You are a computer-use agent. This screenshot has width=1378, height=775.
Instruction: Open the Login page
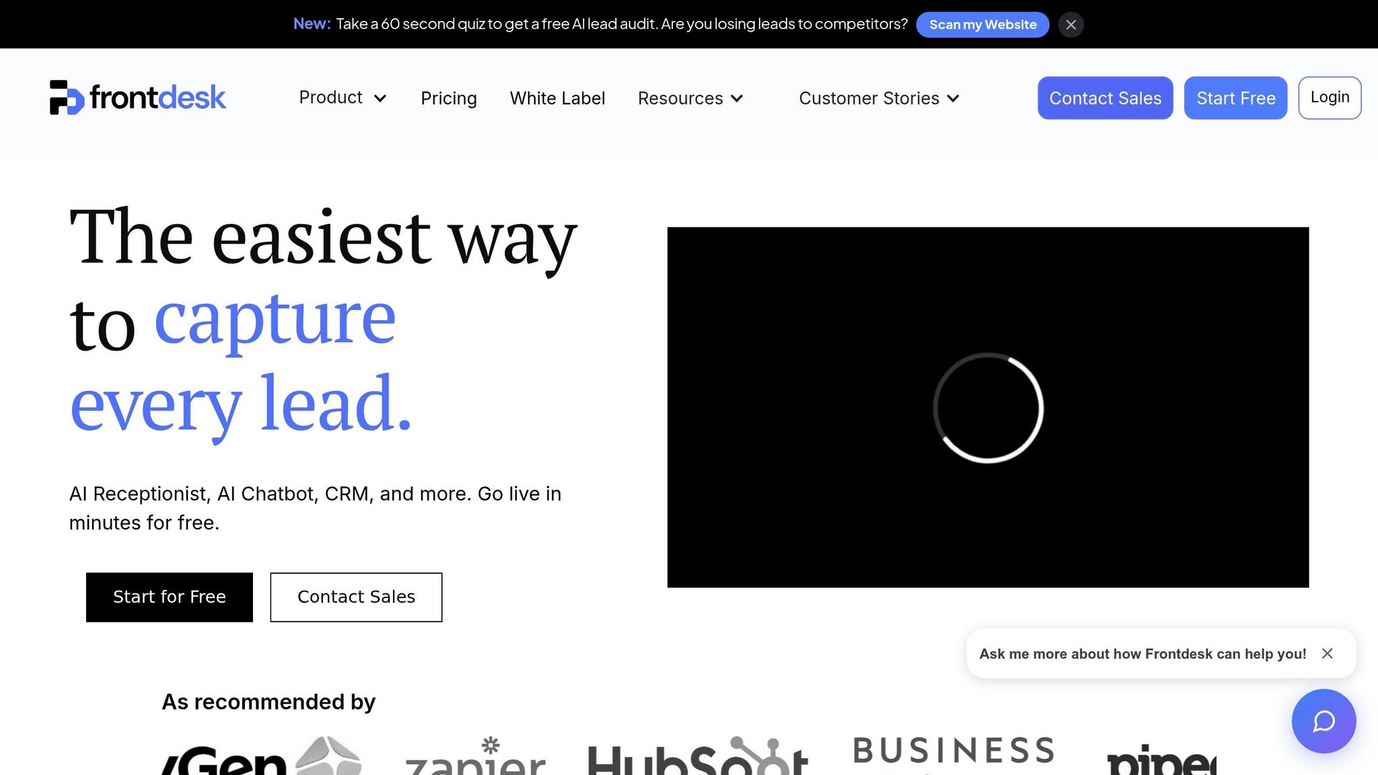1329,98
